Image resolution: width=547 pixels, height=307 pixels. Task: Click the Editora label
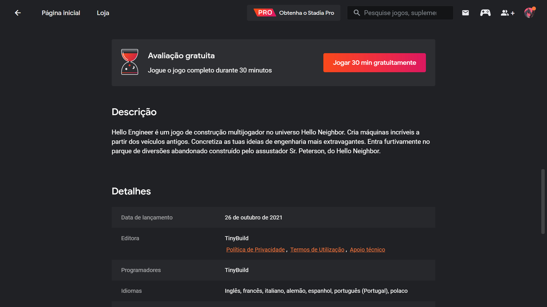[x=130, y=238]
